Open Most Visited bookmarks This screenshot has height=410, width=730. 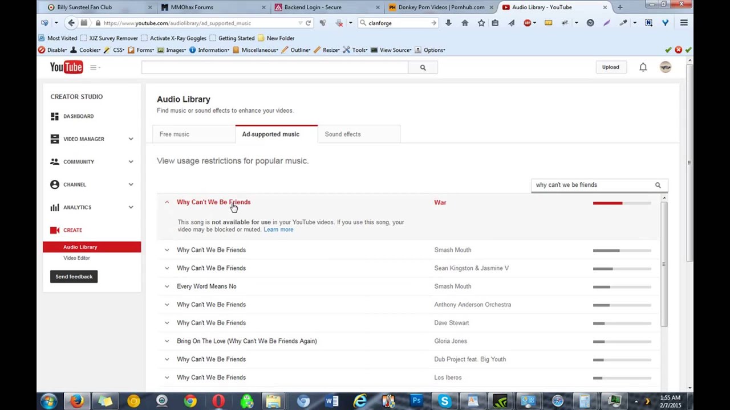58,38
